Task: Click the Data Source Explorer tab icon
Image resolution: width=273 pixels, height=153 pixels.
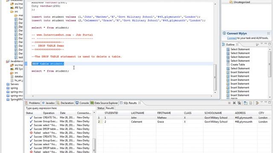Action: [x=92, y=103]
